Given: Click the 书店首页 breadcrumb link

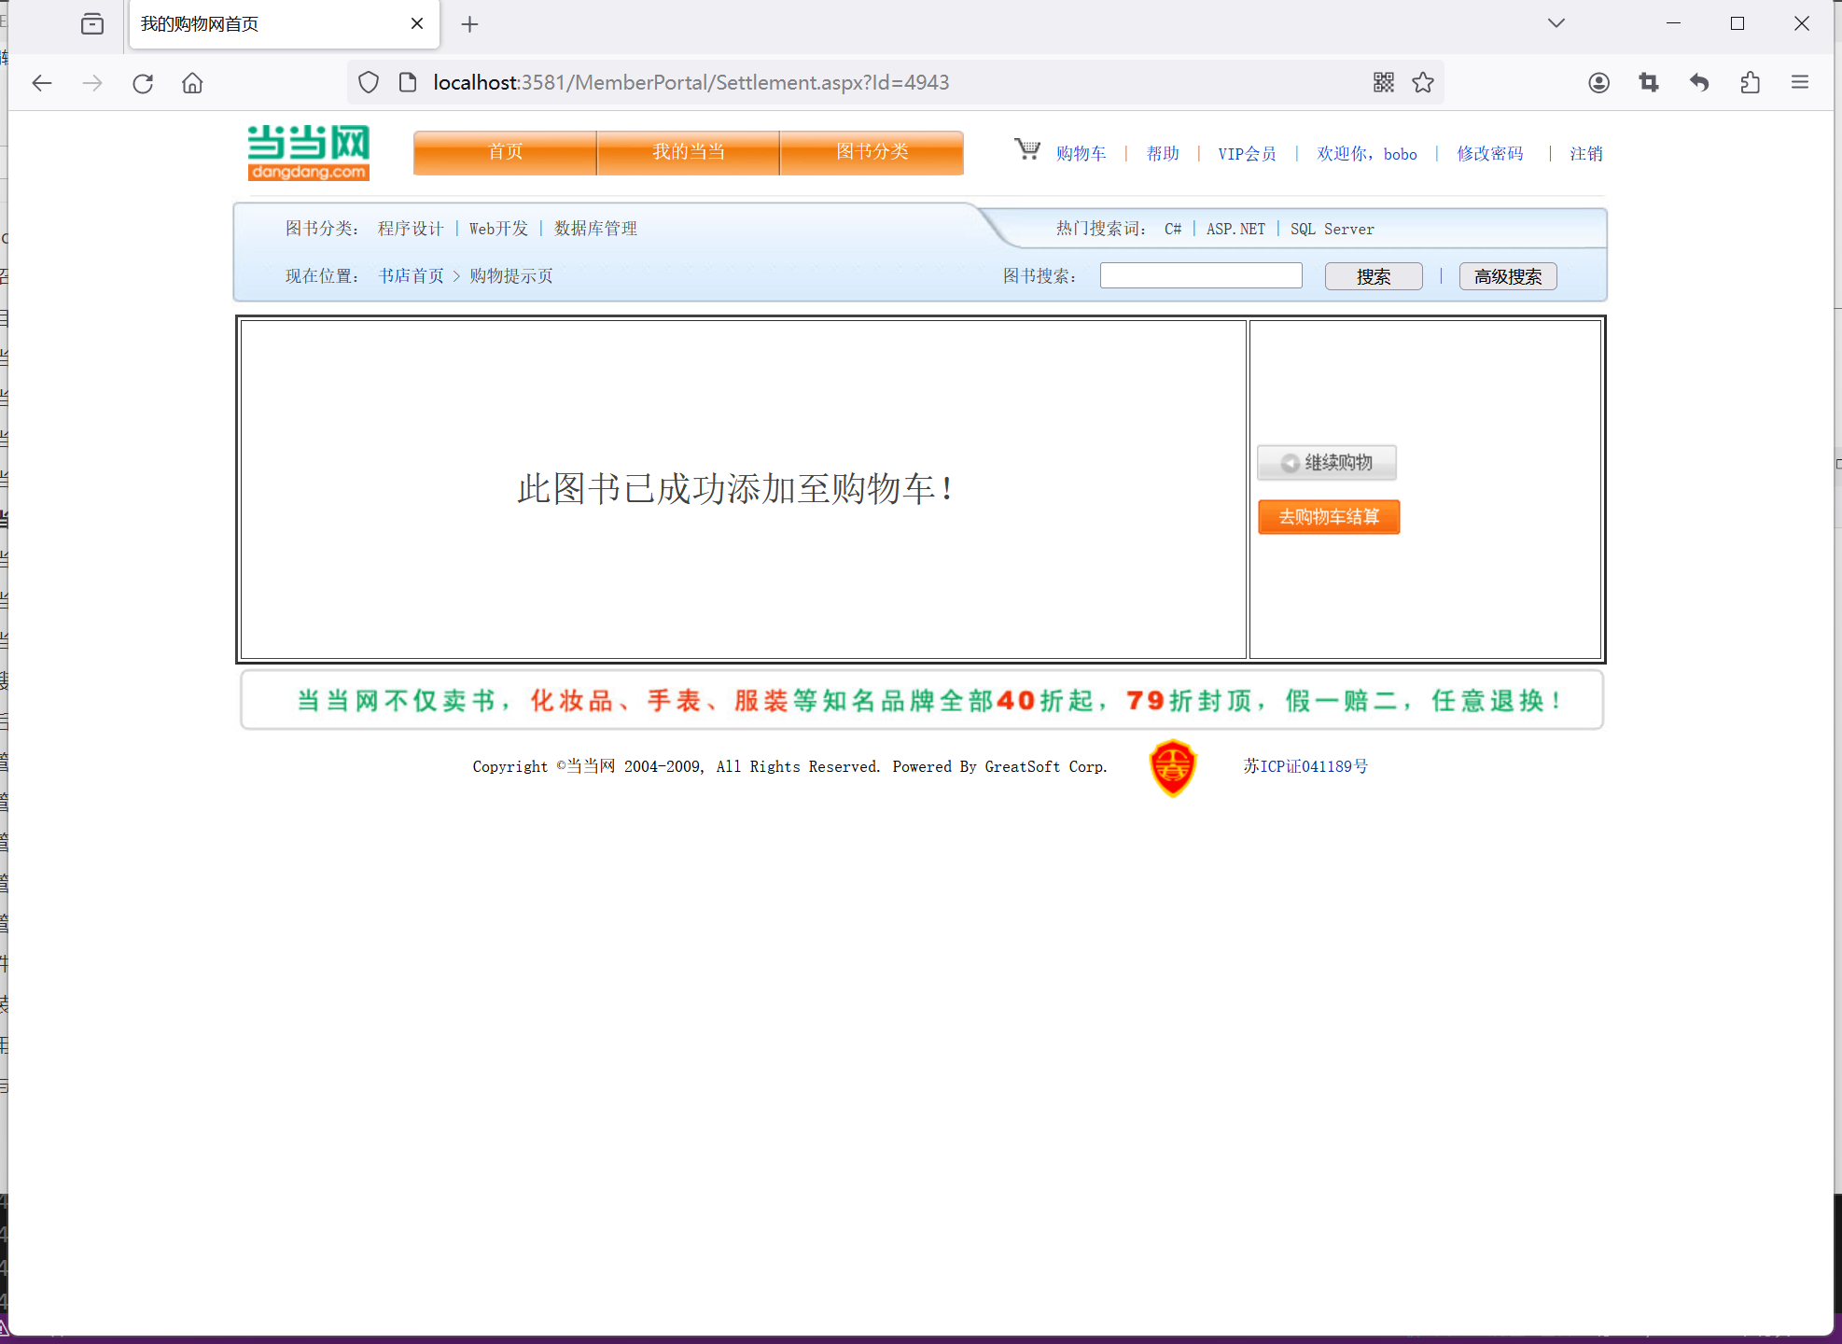Looking at the screenshot, I should click(x=411, y=276).
